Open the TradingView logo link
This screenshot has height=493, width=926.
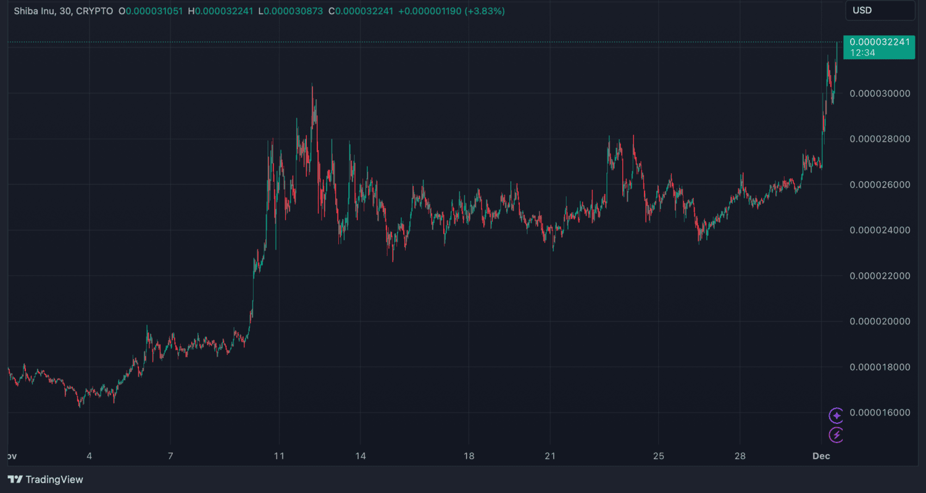click(45, 479)
